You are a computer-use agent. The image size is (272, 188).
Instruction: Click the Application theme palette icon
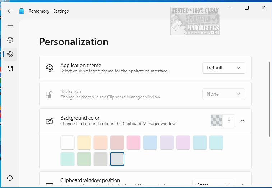(x=50, y=68)
